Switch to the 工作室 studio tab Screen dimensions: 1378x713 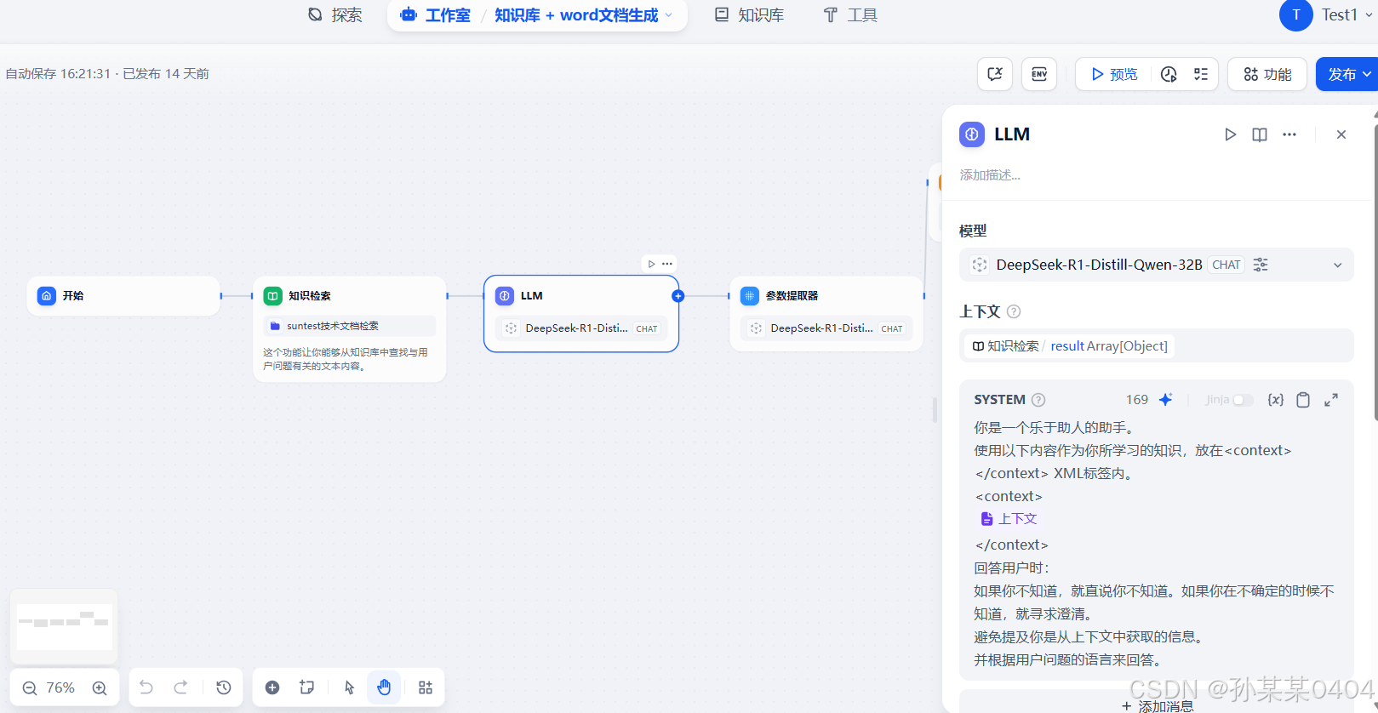click(436, 14)
